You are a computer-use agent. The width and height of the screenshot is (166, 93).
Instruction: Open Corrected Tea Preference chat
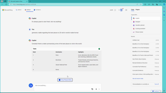pos(146,67)
